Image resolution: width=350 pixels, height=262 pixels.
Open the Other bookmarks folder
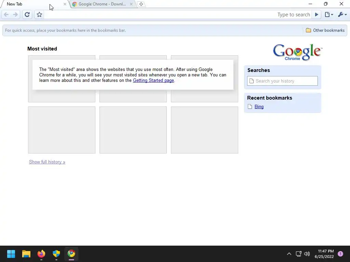pos(325,30)
